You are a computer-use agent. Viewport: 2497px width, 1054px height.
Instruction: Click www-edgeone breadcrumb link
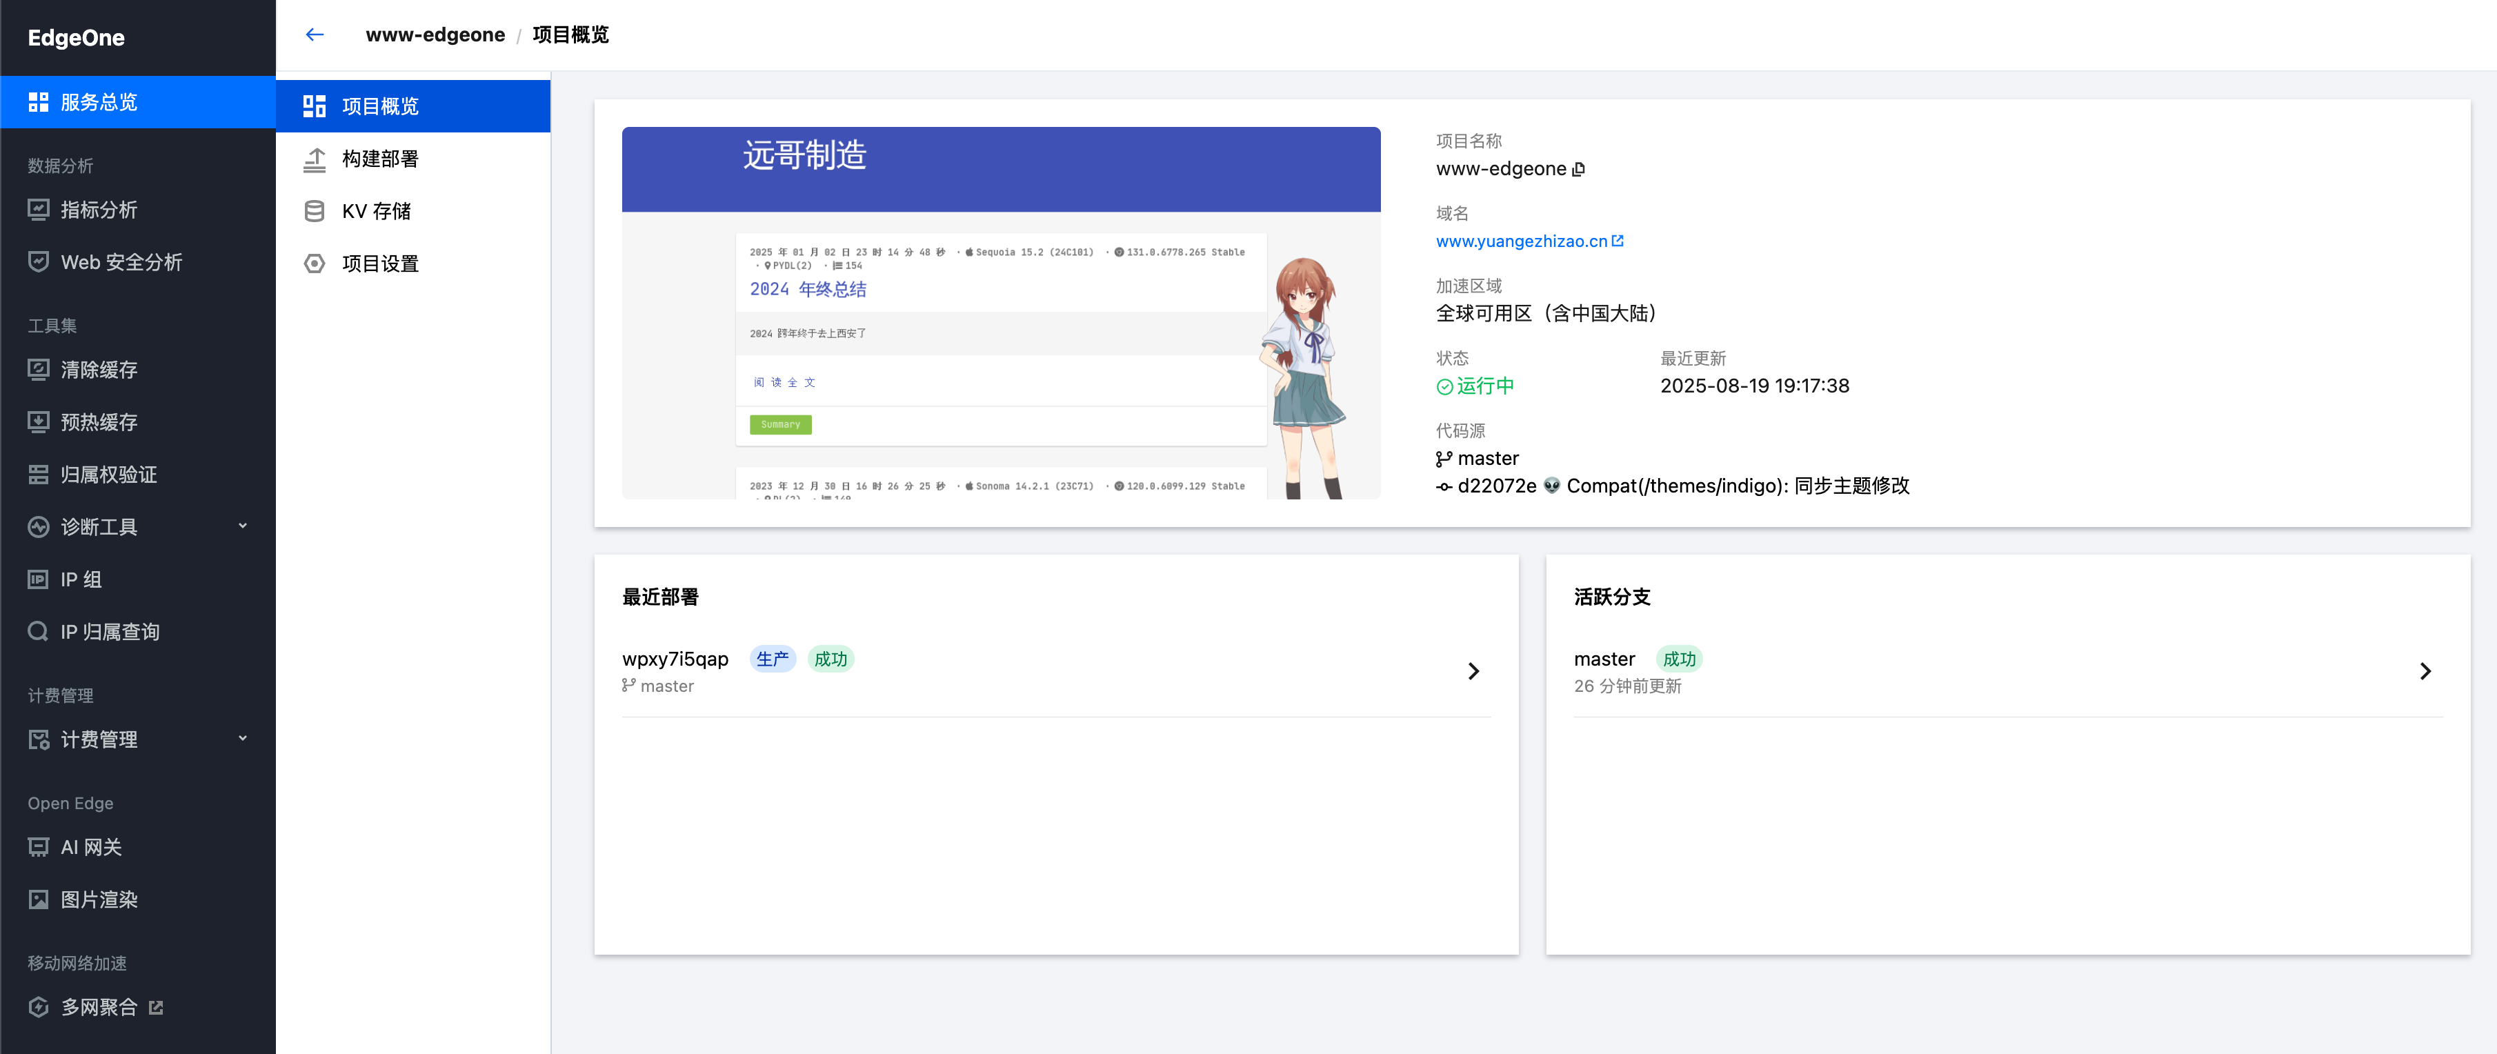point(435,35)
